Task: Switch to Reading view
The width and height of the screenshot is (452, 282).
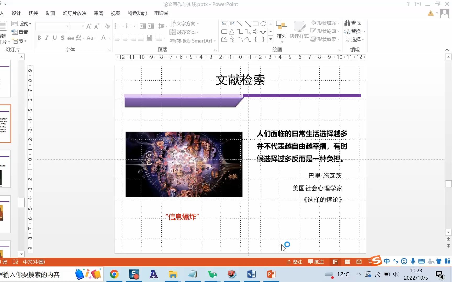Action: point(359,262)
